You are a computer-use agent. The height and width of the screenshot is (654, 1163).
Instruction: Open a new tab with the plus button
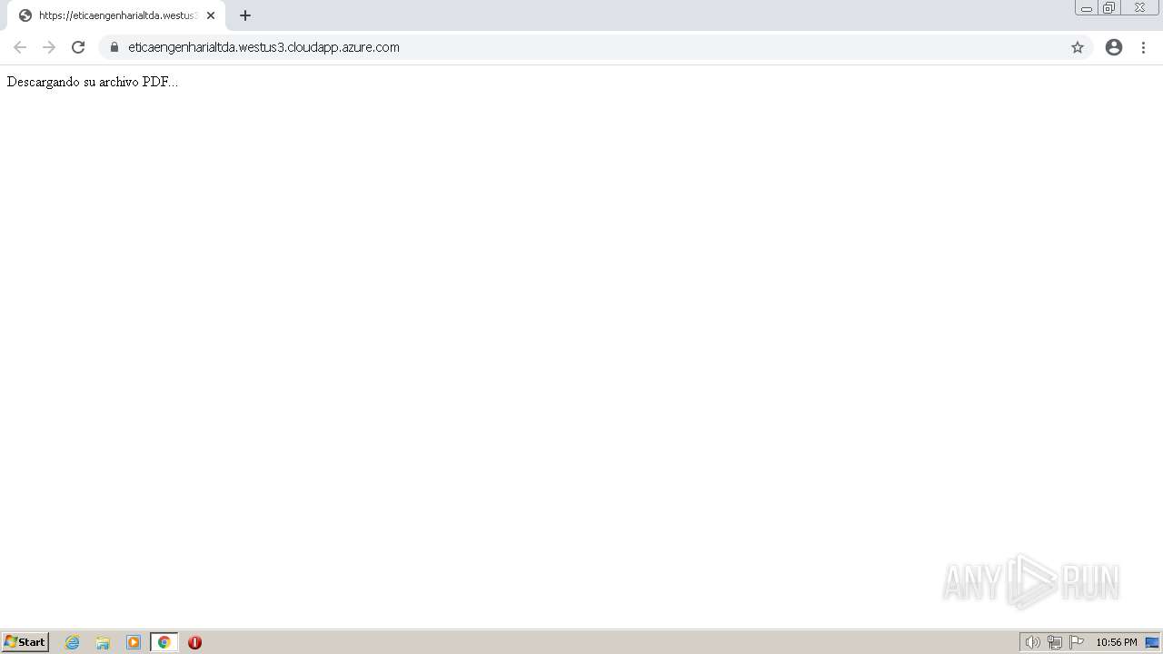(x=245, y=15)
